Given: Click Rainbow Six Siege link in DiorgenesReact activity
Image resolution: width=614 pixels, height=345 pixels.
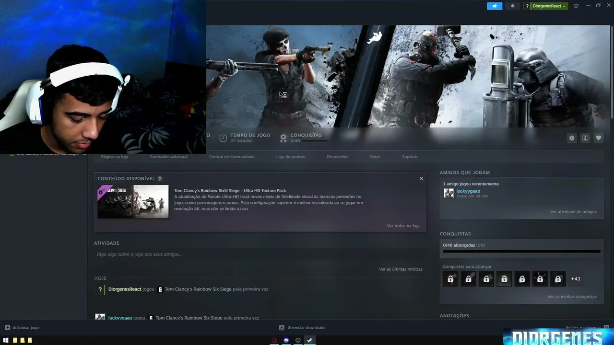Looking at the screenshot, I should point(198,289).
